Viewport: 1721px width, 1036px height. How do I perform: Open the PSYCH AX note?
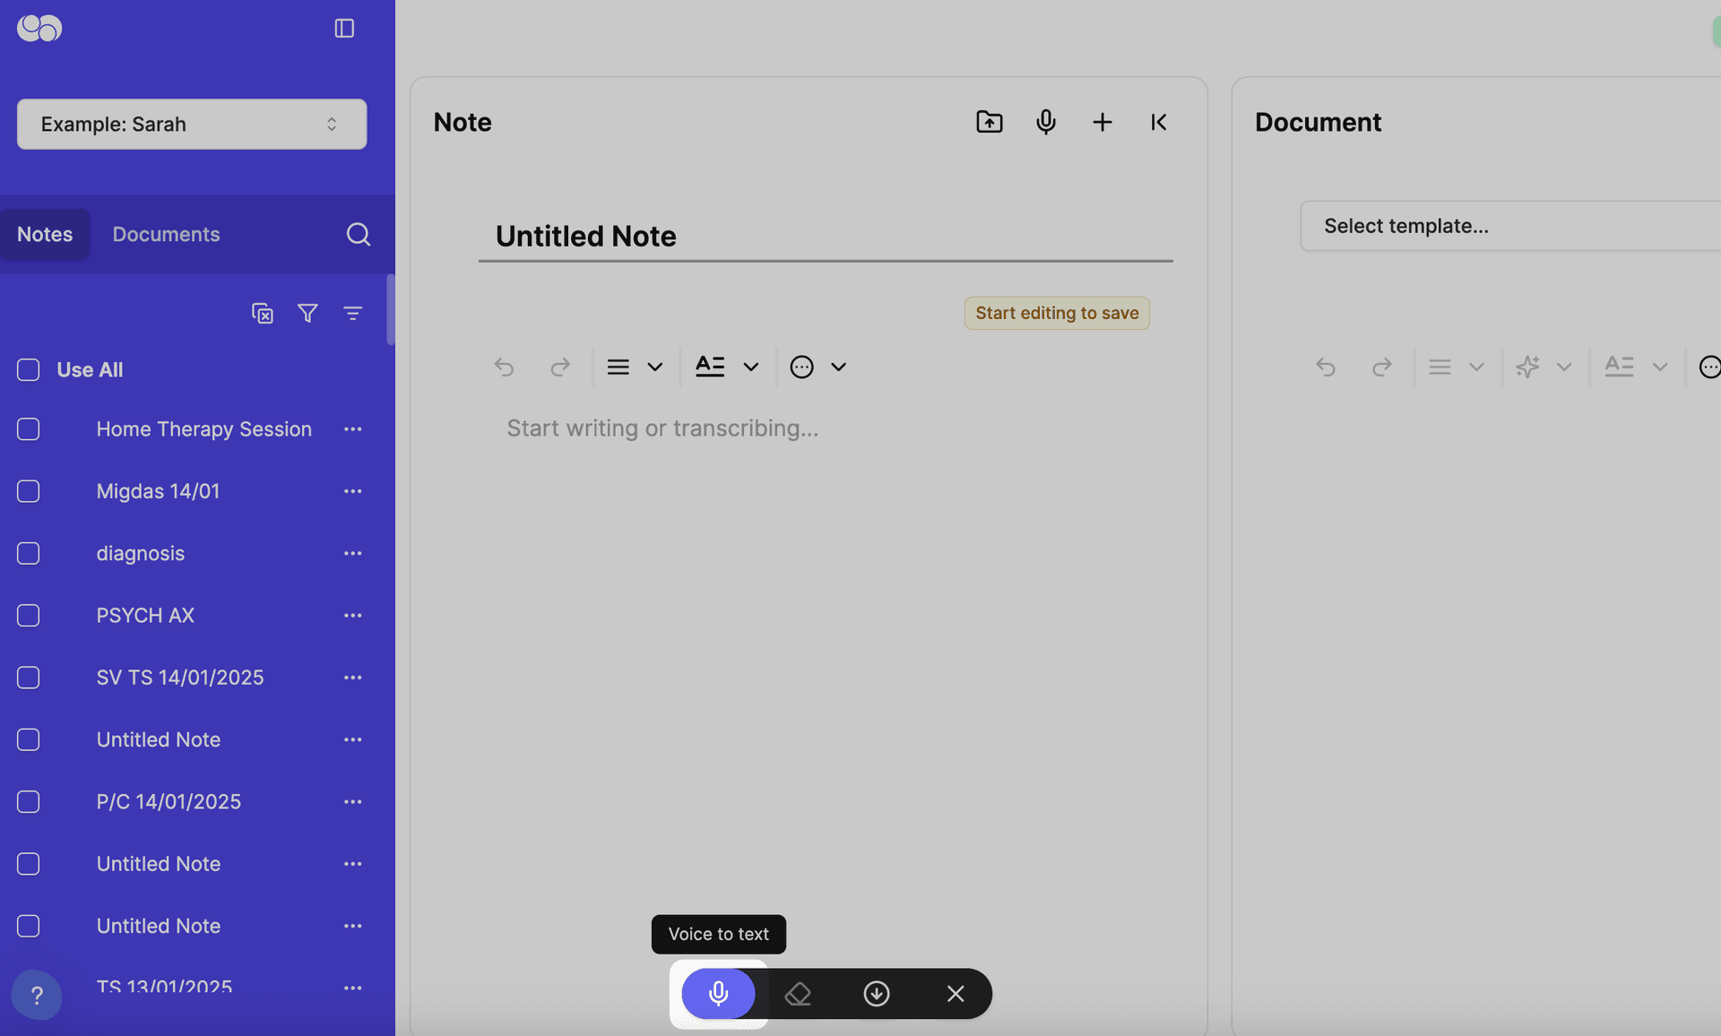(145, 616)
